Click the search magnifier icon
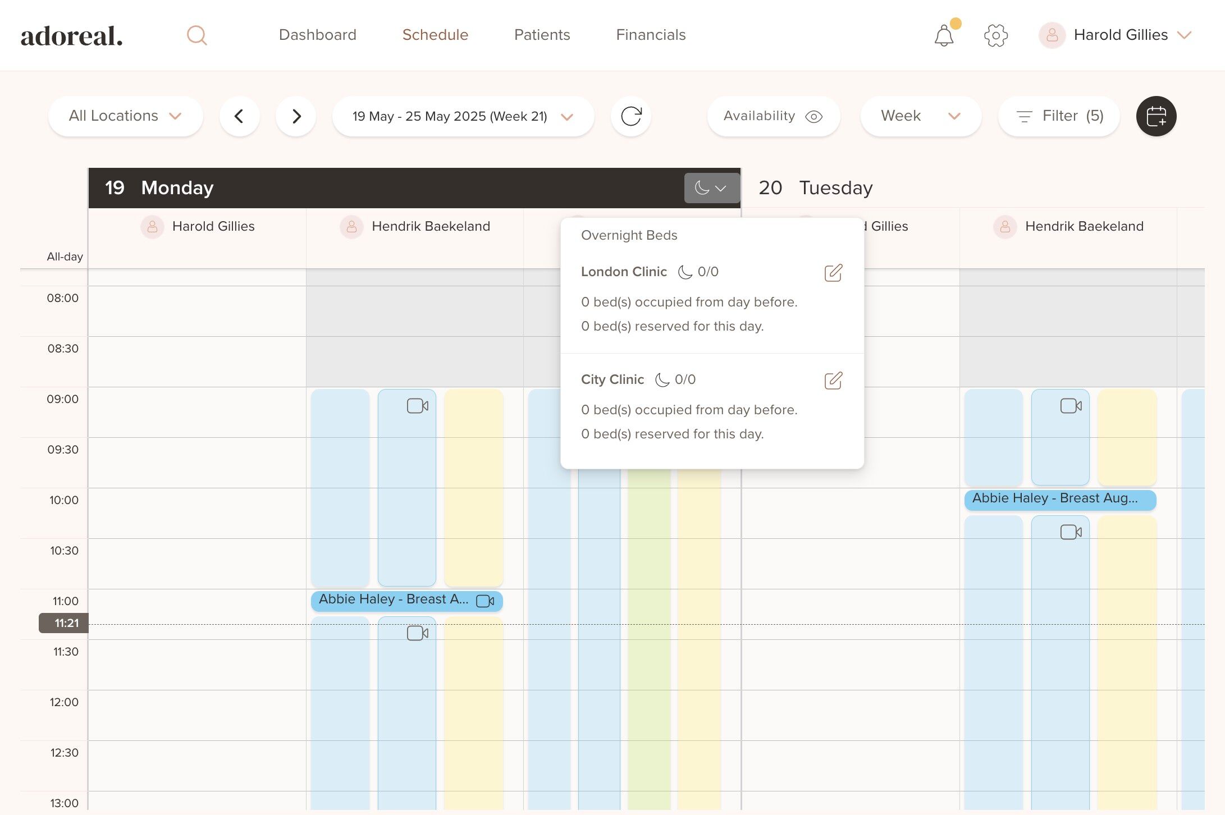The height and width of the screenshot is (815, 1225). point(196,35)
